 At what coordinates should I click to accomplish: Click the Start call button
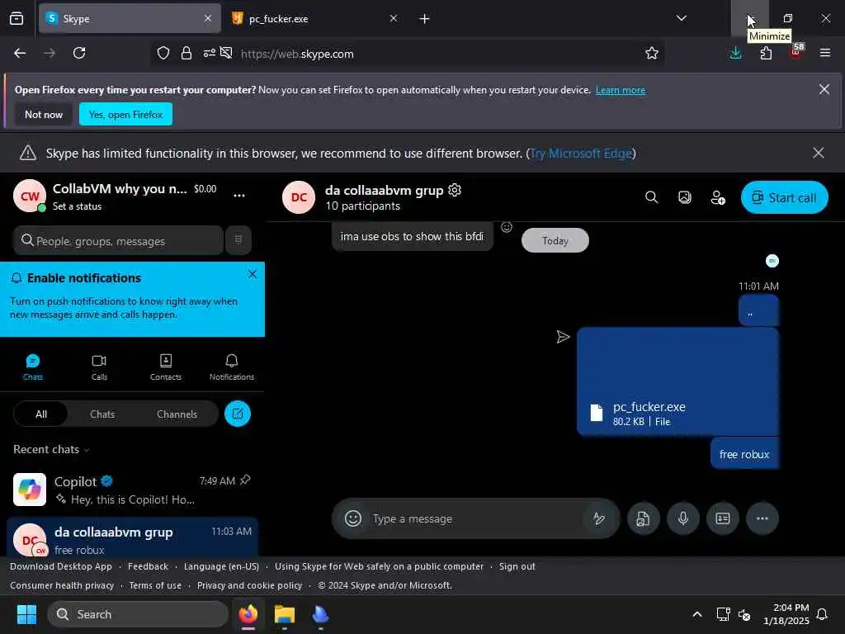tap(785, 197)
